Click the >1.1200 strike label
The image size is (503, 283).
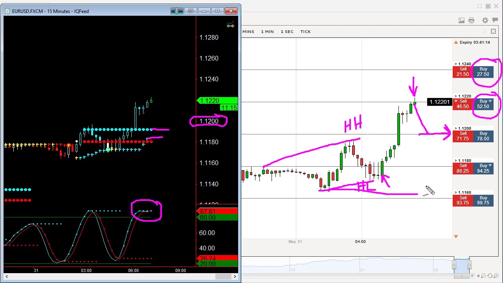click(x=463, y=128)
